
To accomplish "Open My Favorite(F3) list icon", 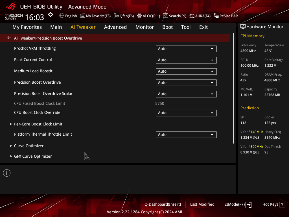I will click(83, 16).
